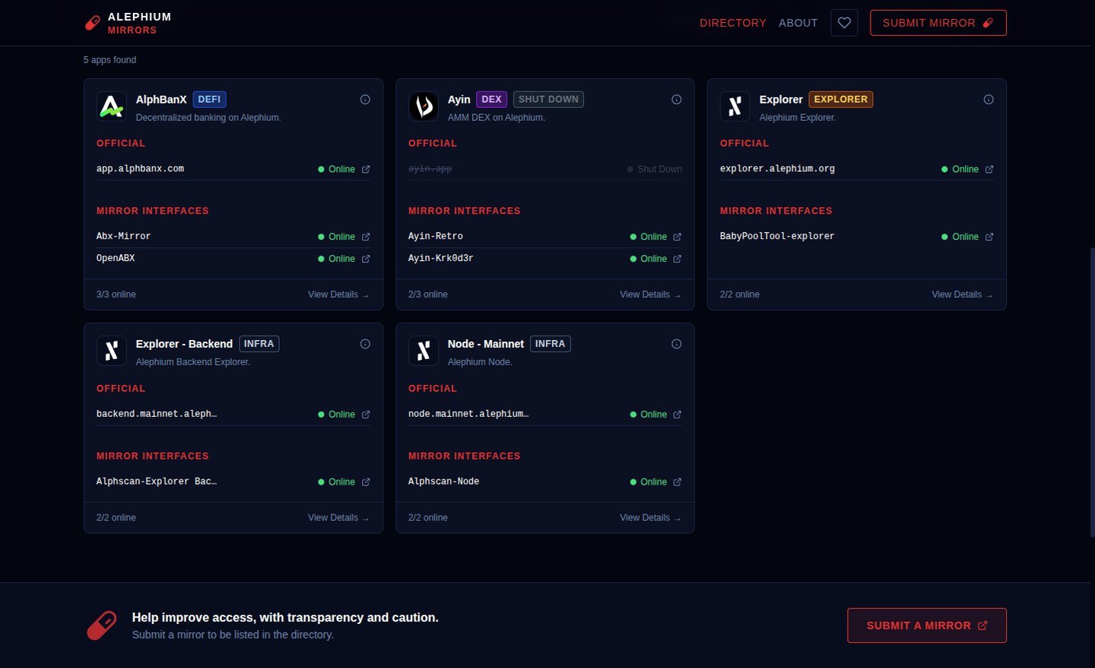The height and width of the screenshot is (668, 1095).
Task: Click the Alphscan-Node mirror name
Action: coord(443,482)
